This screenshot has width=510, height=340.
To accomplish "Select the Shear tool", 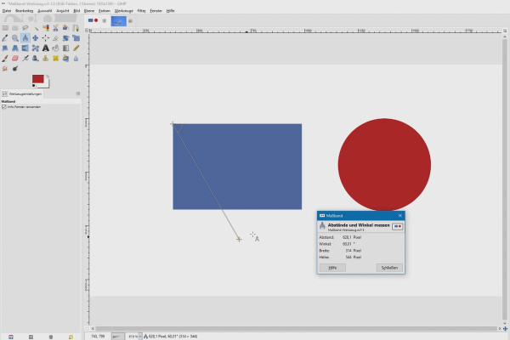I will coord(5,48).
